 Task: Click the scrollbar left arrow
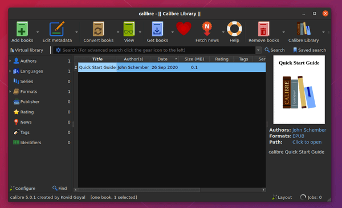point(76,190)
